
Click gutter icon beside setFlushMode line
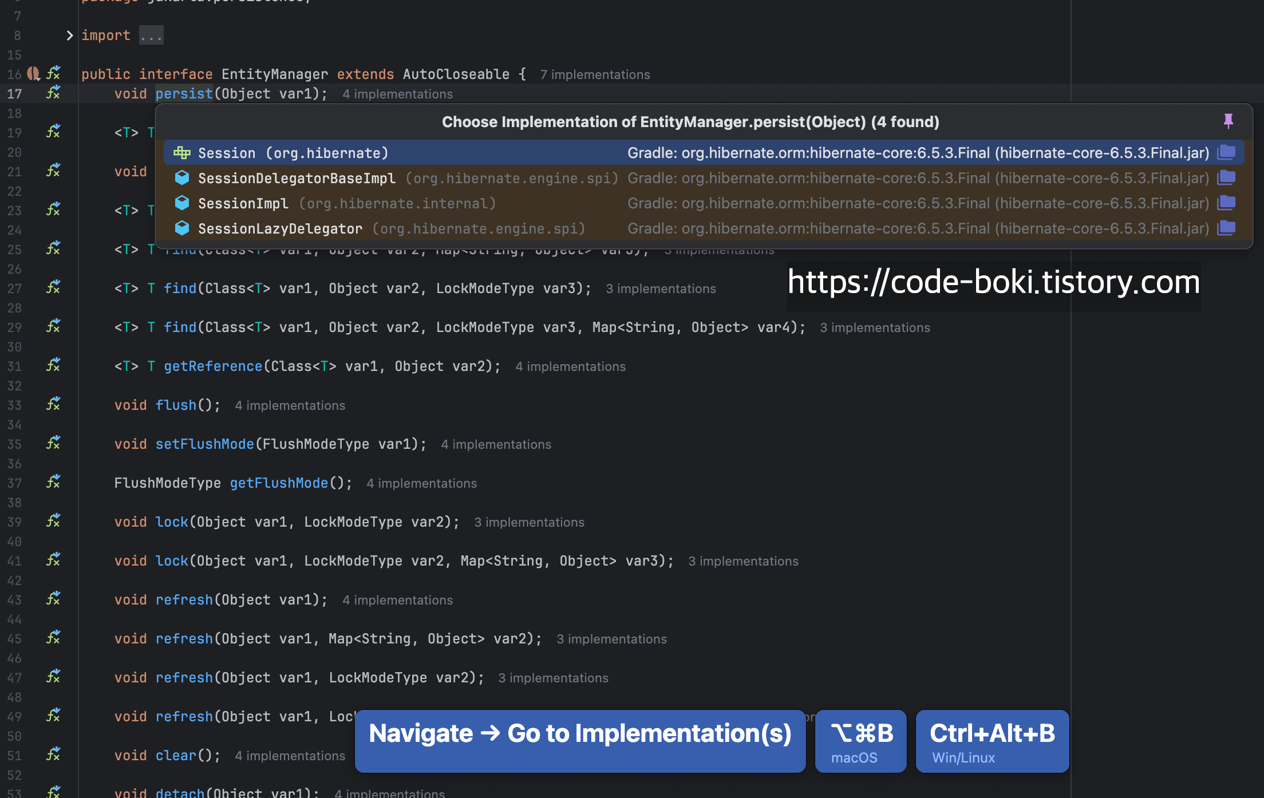[53, 443]
